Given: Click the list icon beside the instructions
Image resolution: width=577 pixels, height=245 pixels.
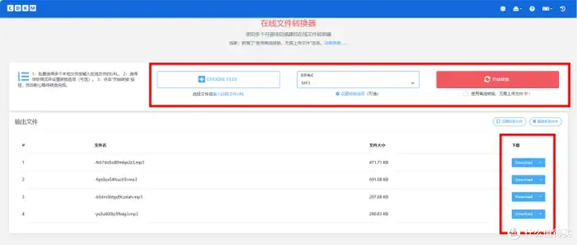Looking at the screenshot, I should pos(24,76).
